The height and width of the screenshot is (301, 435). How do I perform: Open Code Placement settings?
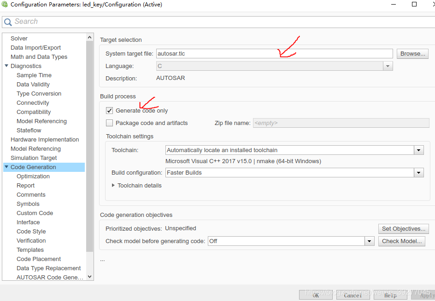pos(39,259)
